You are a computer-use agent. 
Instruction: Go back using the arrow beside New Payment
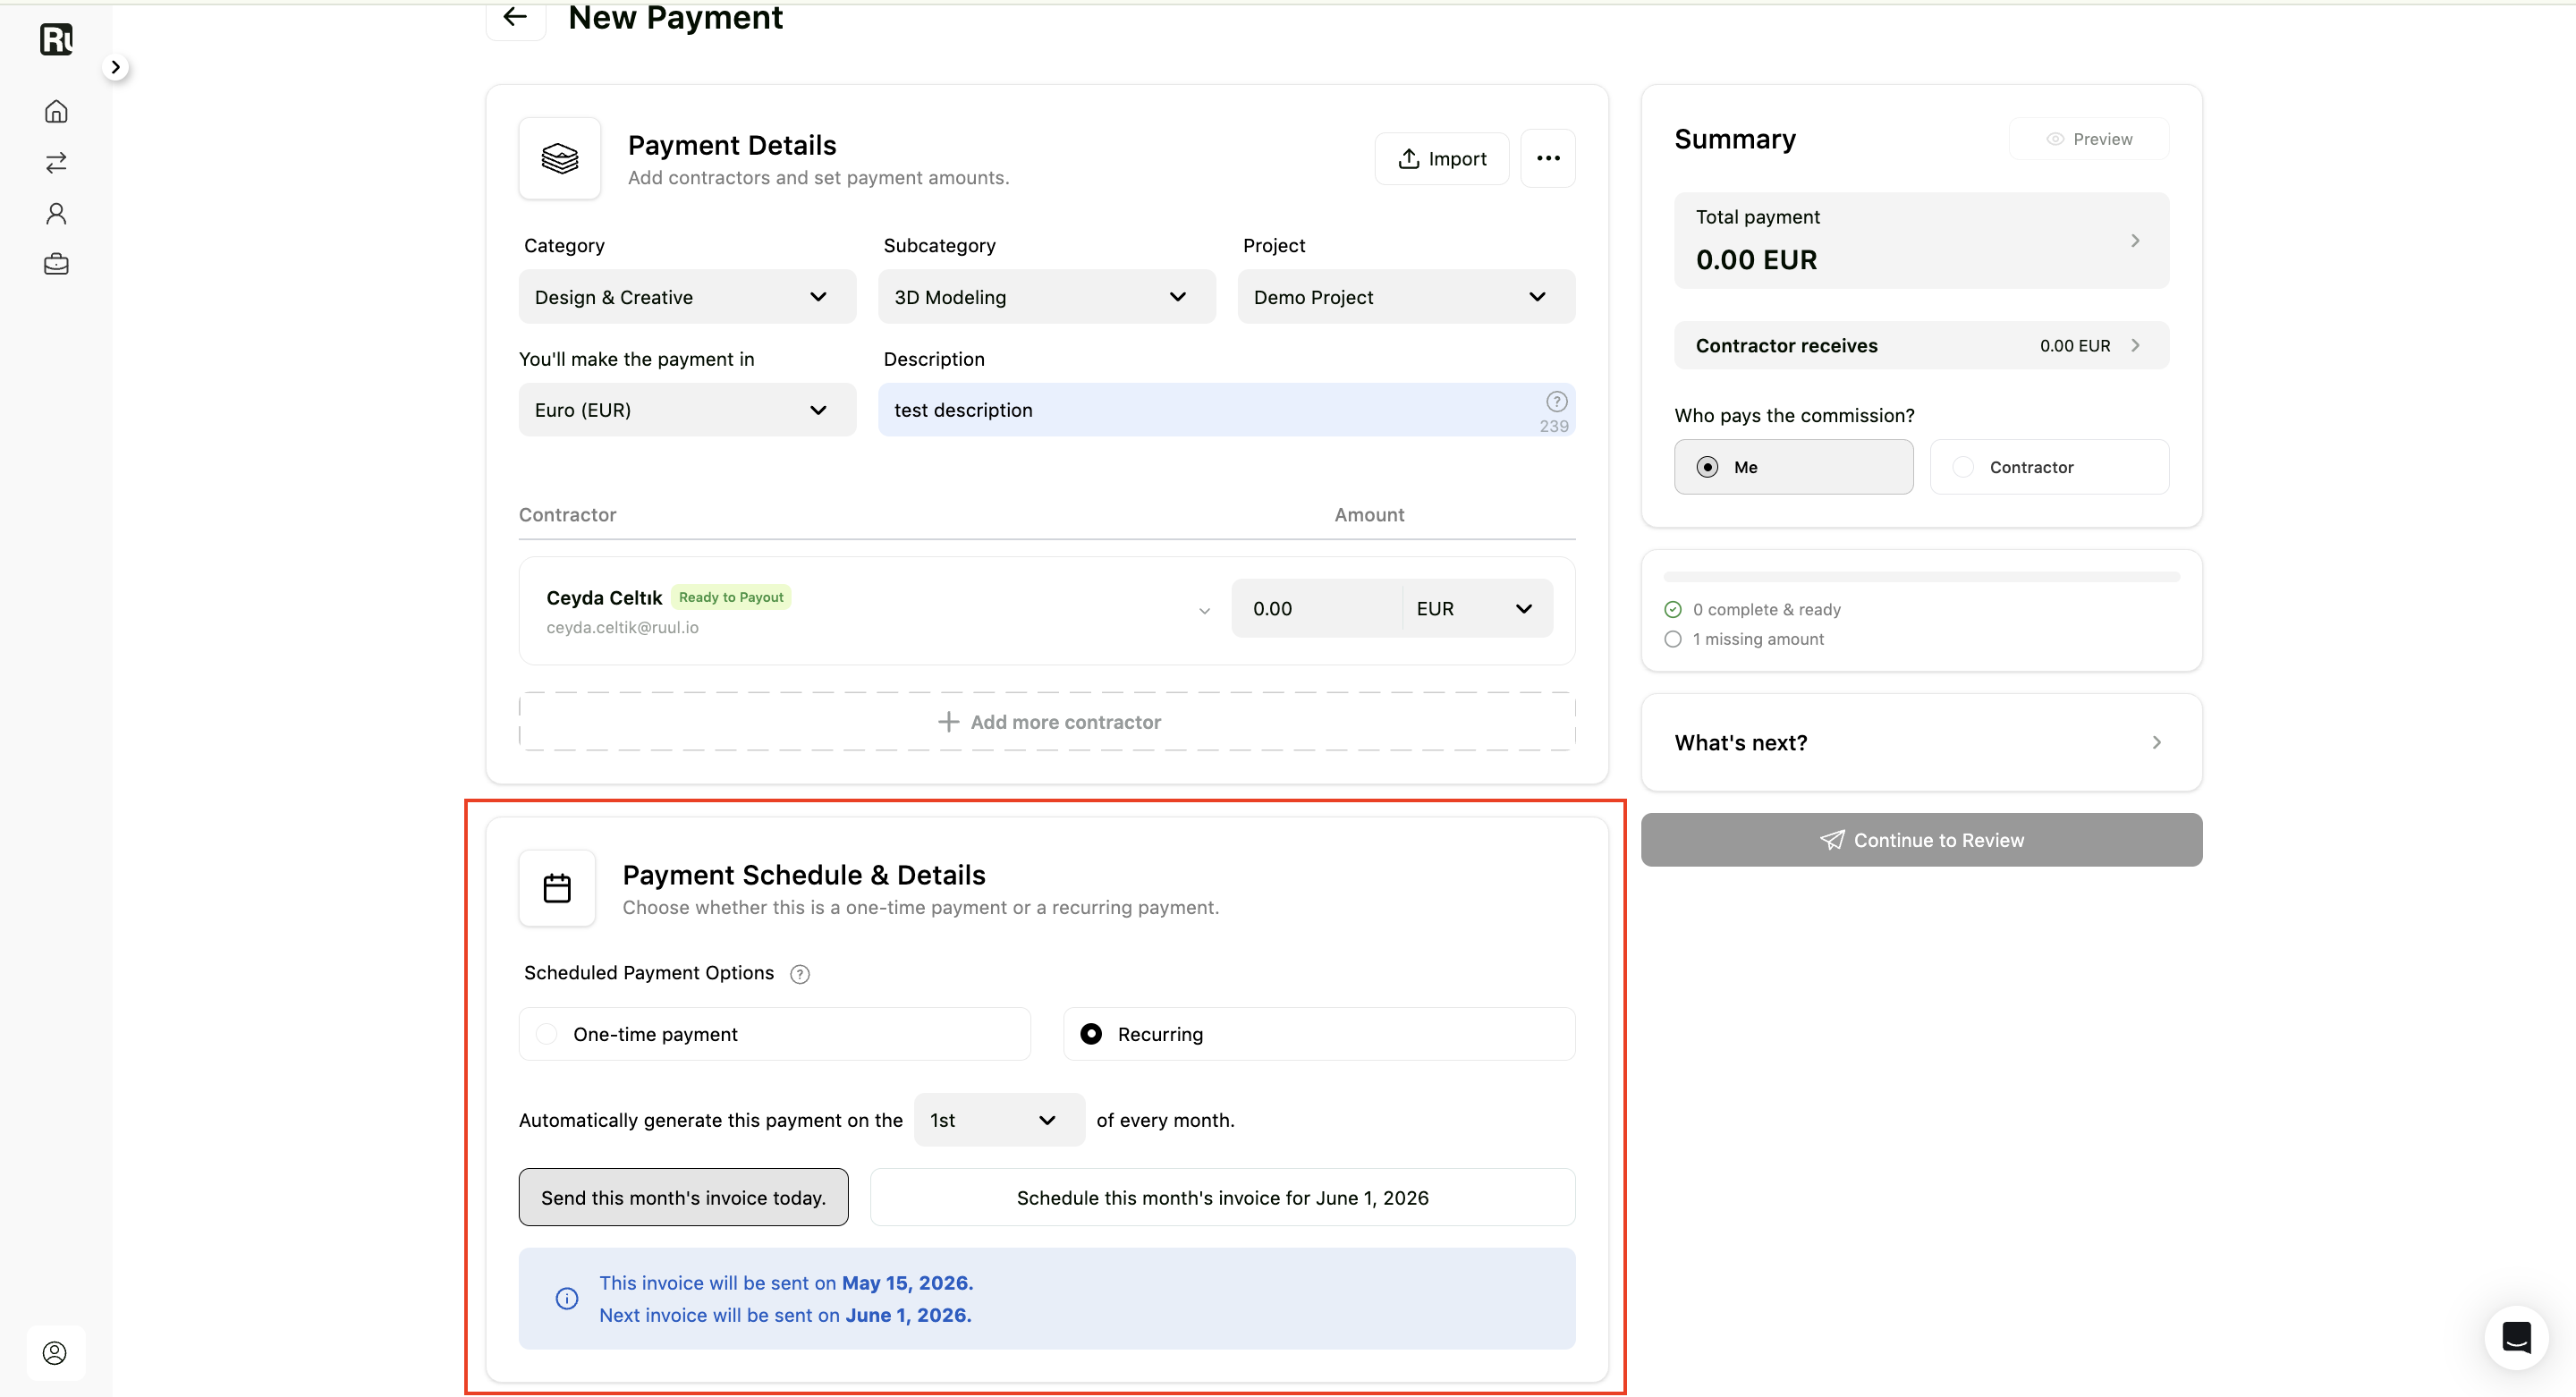(x=515, y=16)
